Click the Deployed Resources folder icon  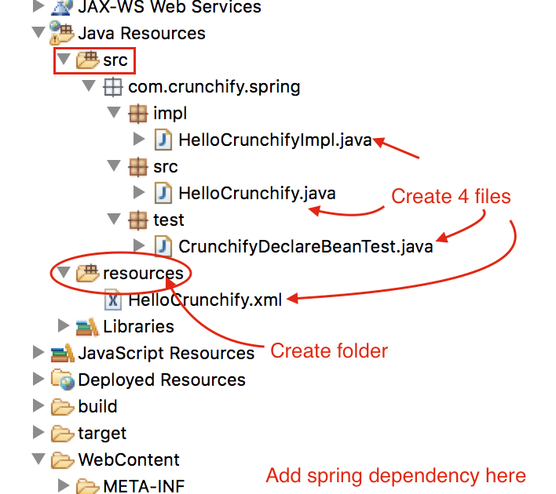(62, 380)
